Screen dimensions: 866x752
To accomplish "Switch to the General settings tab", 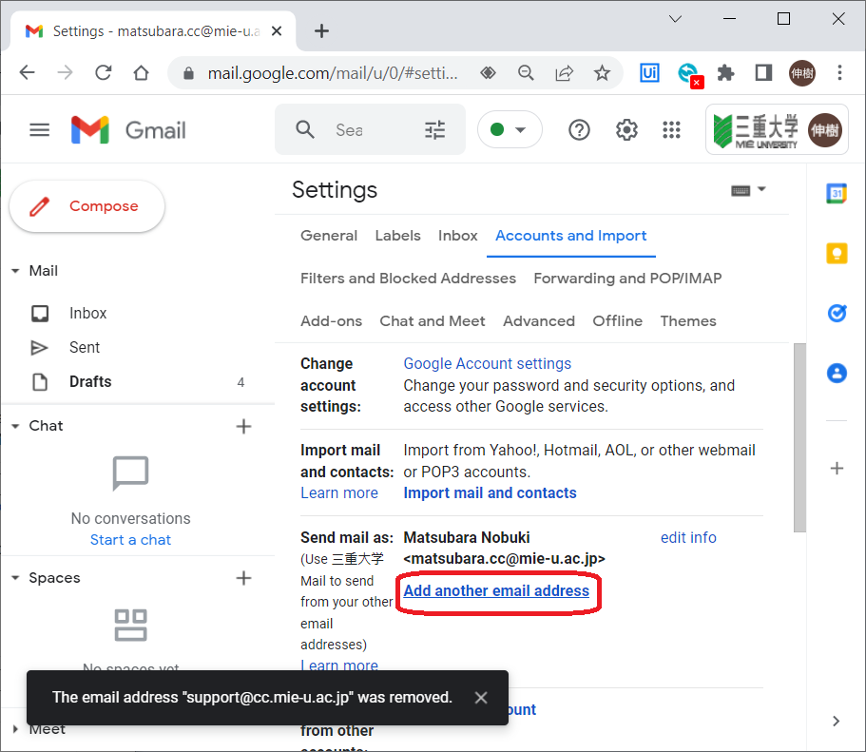I will 329,236.
